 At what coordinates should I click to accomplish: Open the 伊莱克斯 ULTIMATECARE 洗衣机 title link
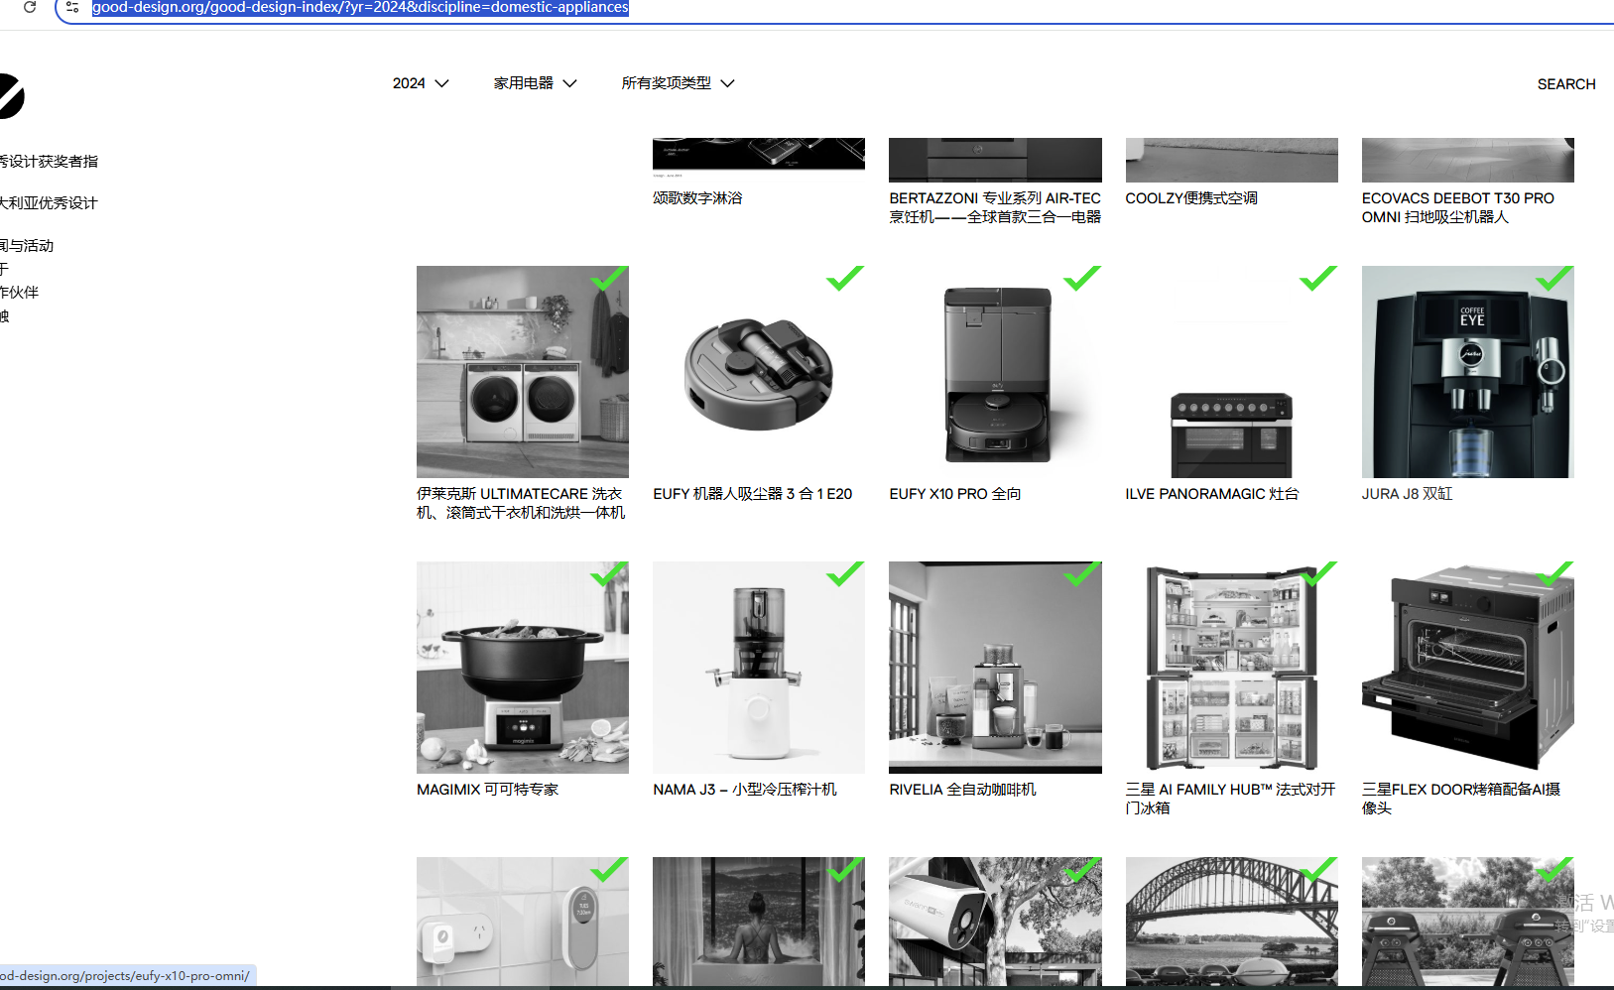click(521, 503)
